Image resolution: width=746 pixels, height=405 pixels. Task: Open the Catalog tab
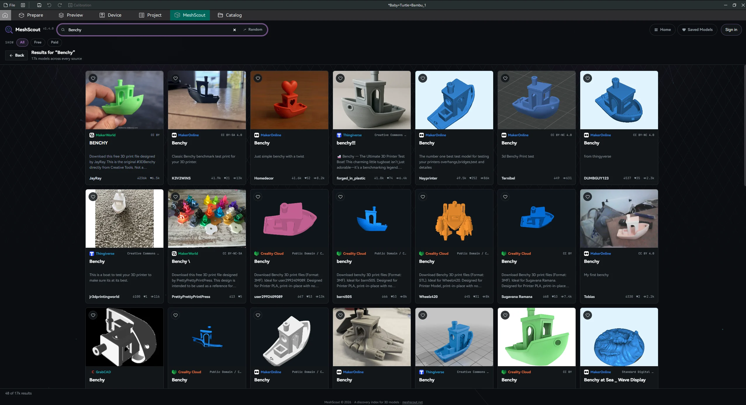230,15
